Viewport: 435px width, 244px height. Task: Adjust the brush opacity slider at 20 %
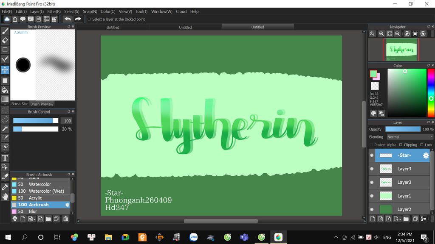point(36,129)
